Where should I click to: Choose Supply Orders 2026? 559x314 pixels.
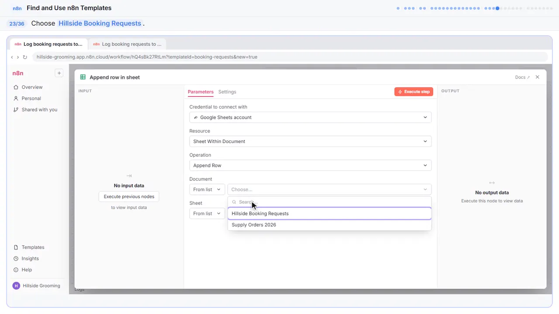[x=329, y=225]
